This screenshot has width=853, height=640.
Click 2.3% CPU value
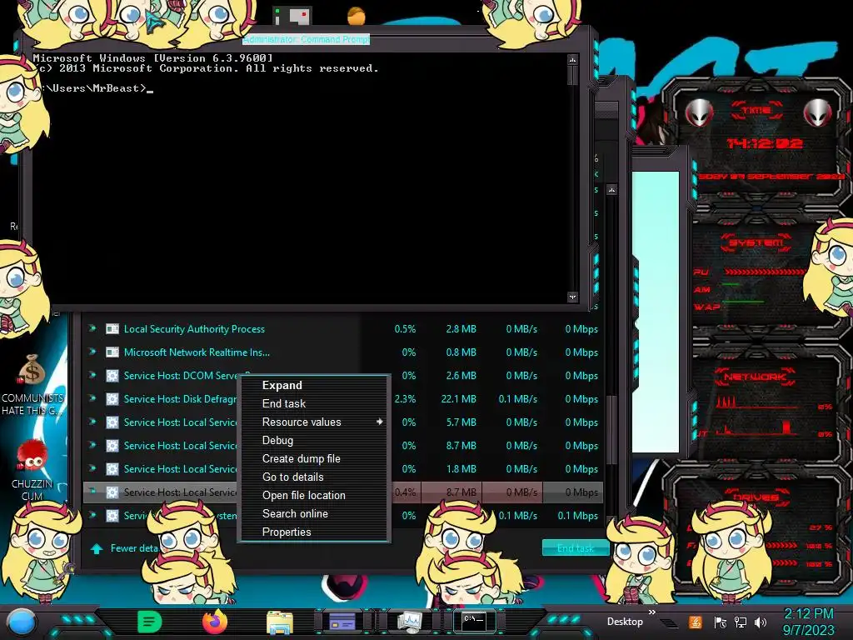tap(406, 399)
